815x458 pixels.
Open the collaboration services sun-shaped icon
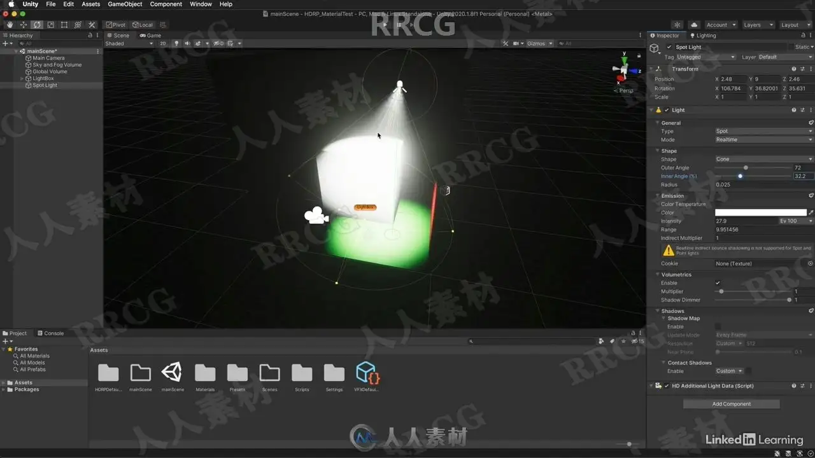pyautogui.click(x=677, y=25)
